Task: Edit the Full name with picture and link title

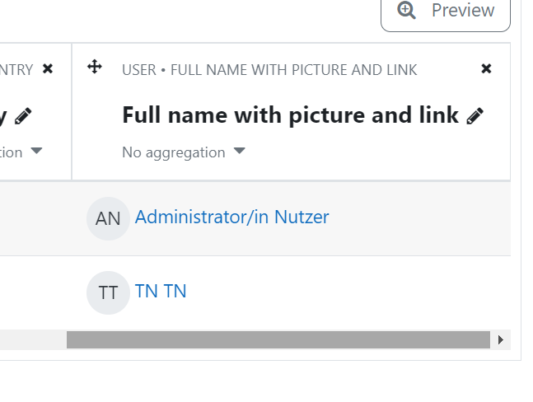Action: pyautogui.click(x=475, y=116)
